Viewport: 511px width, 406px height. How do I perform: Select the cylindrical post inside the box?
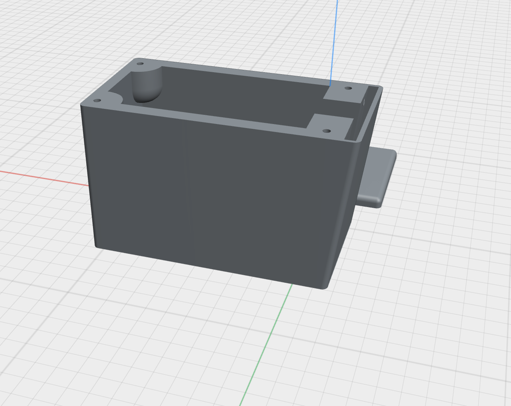click(147, 84)
